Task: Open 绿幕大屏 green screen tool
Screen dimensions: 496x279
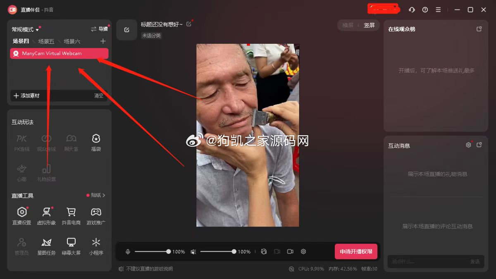Action: tap(71, 246)
